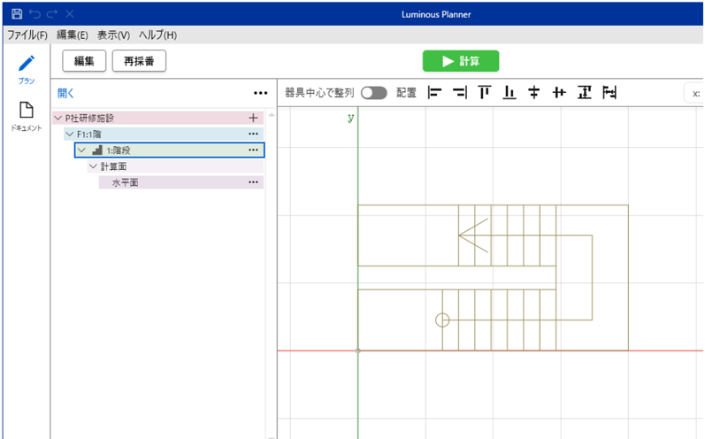Open the ファイル(F) menu

pyautogui.click(x=27, y=35)
